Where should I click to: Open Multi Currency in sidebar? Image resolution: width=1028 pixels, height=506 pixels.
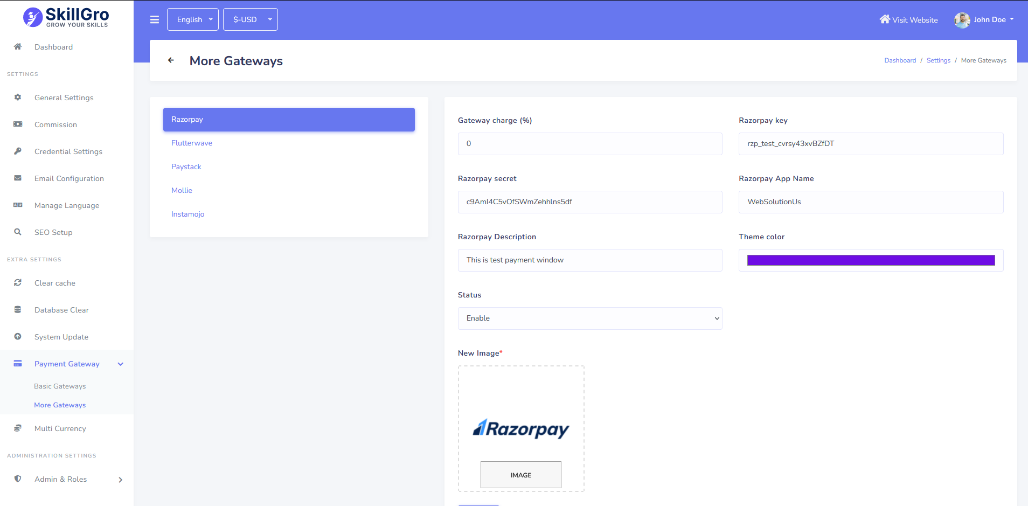click(60, 428)
